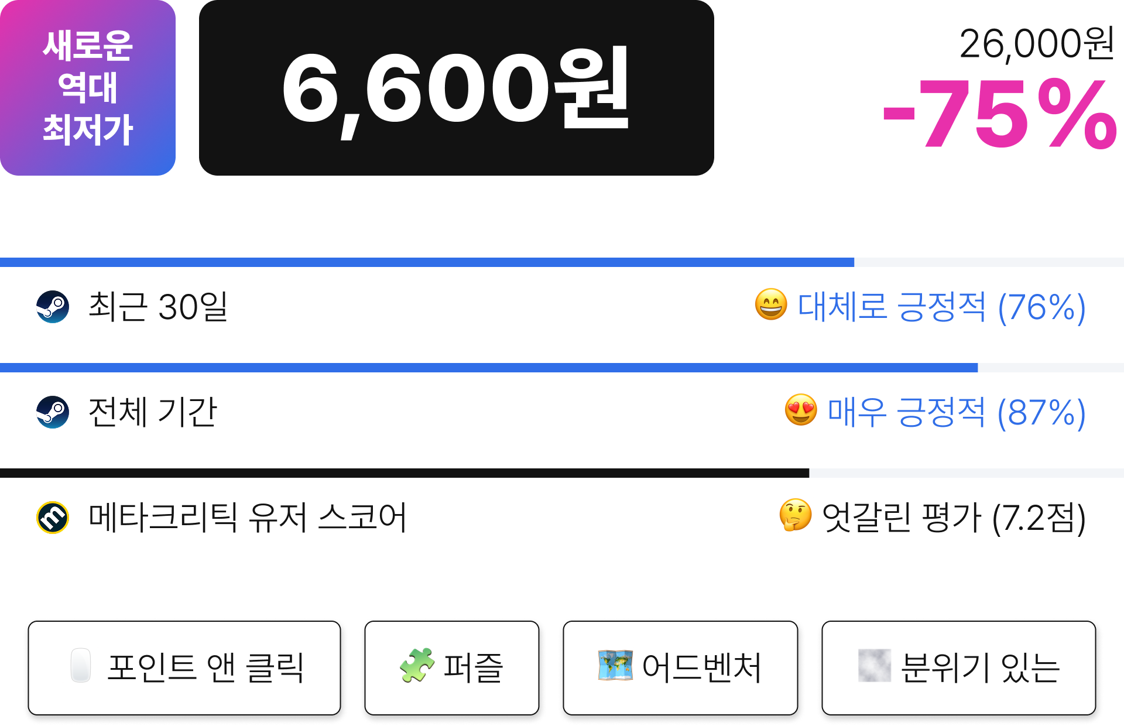
Task: Click the puzzle piece icon in 퍼즐 tag
Action: coord(417,665)
